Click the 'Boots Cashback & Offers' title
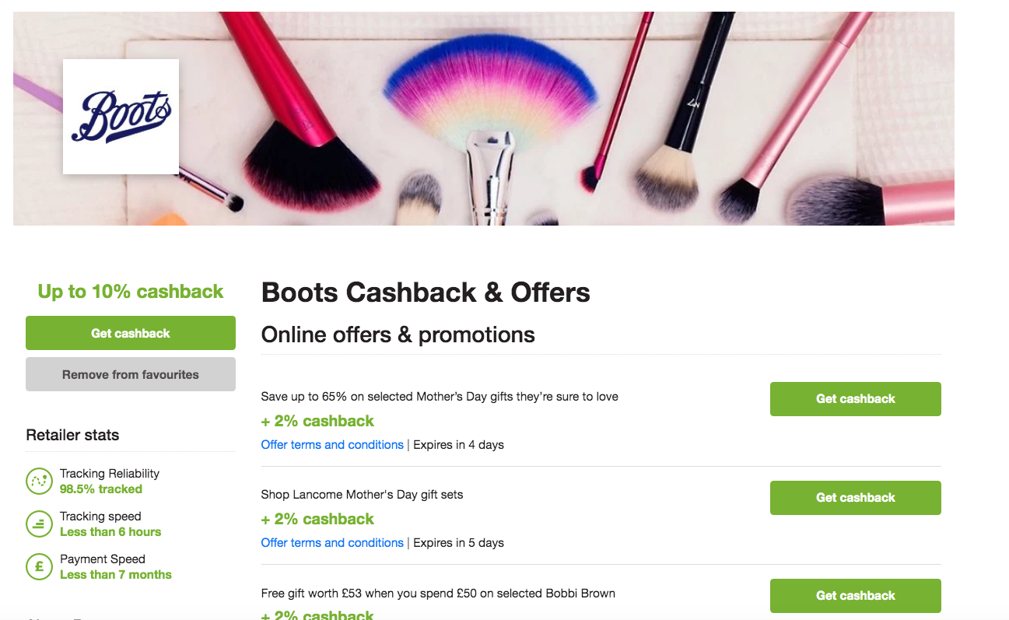 426,293
